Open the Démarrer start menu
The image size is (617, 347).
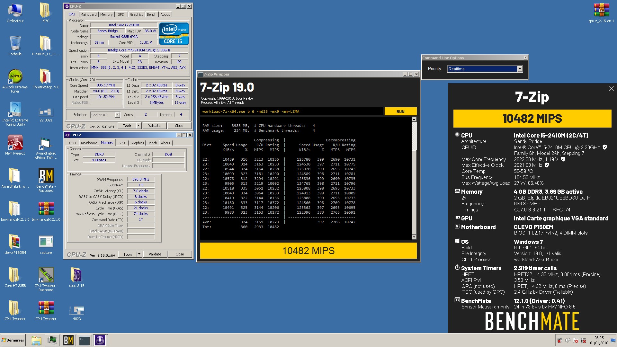click(x=13, y=340)
